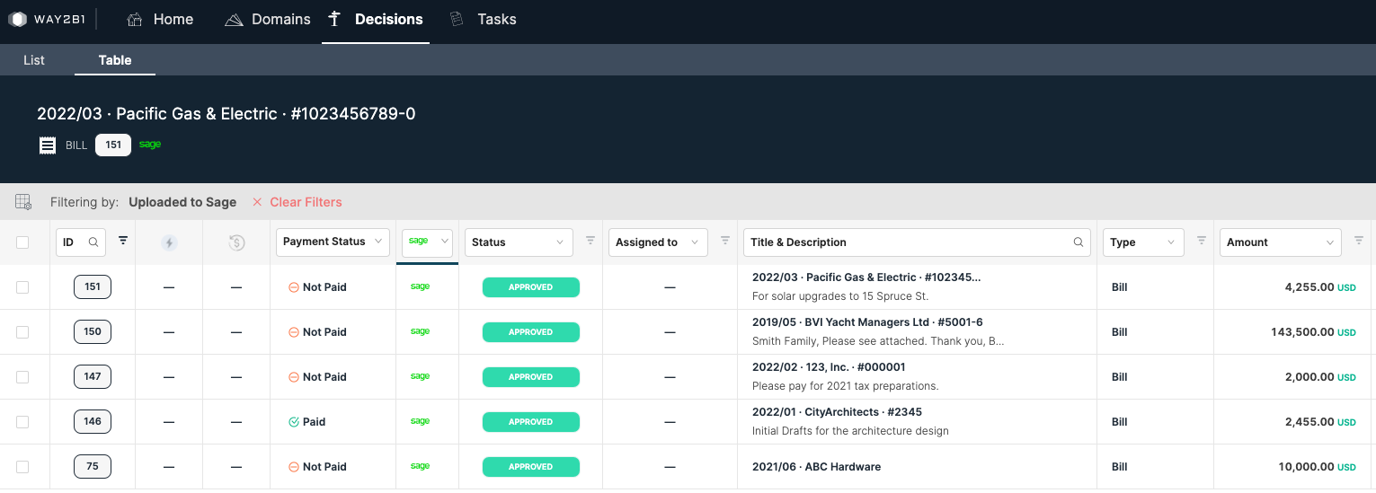This screenshot has height=493, width=1376.
Task: Click the WAY2B1 logo icon
Action: click(17, 19)
